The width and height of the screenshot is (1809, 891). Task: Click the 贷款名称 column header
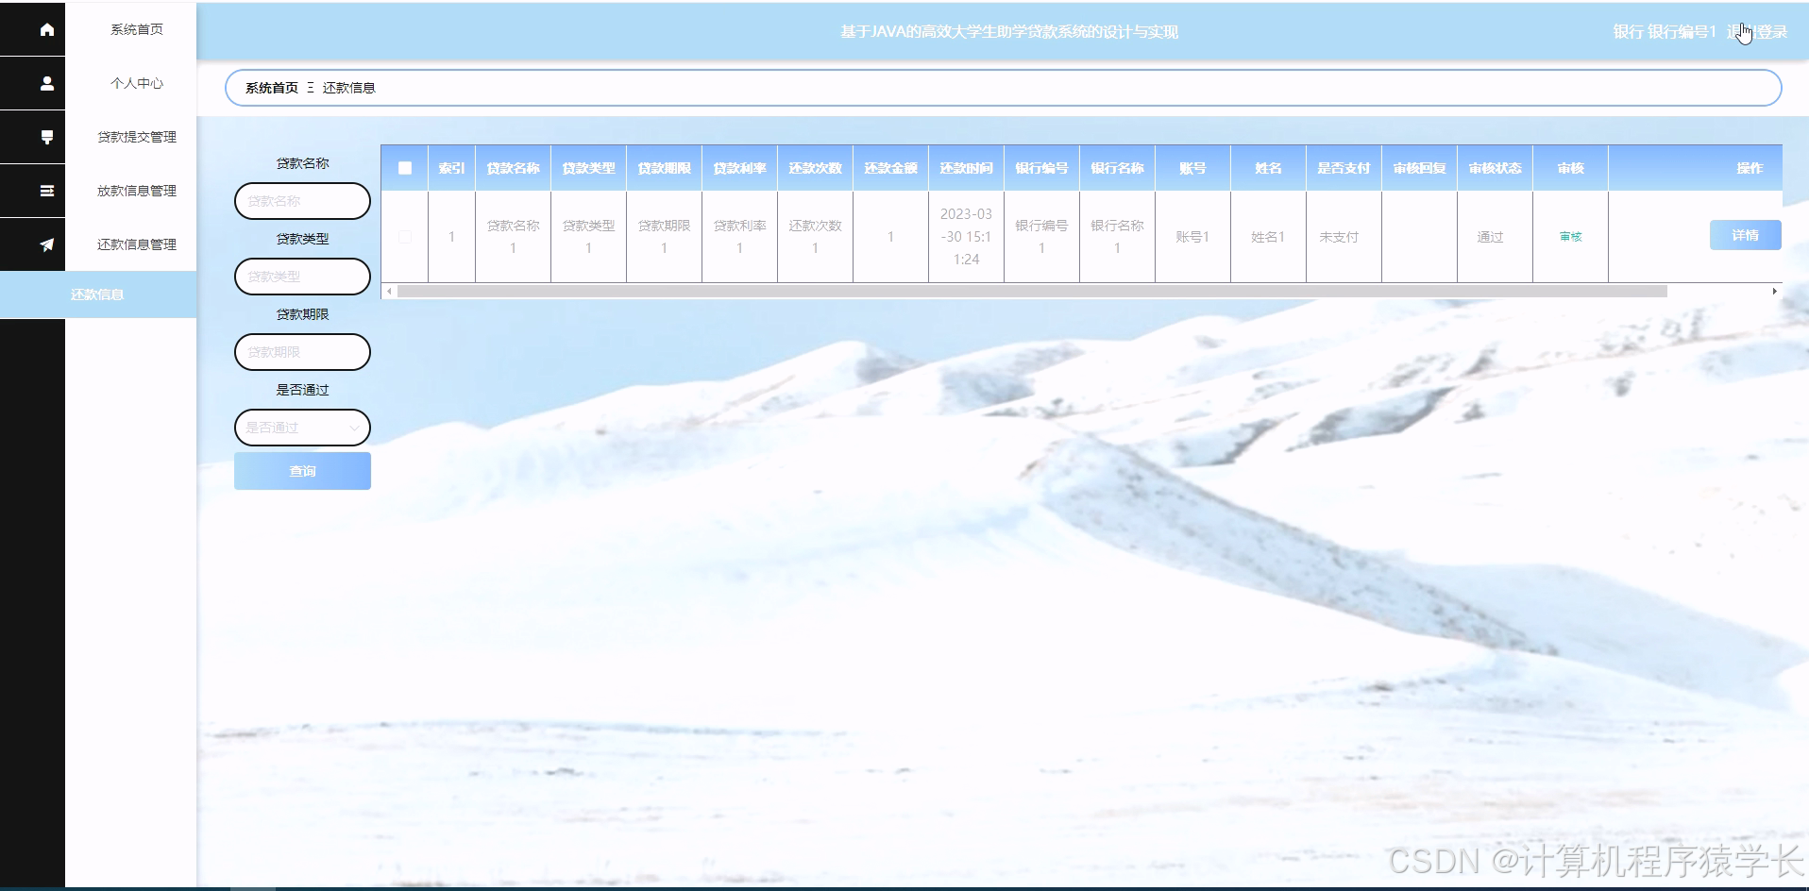click(513, 168)
